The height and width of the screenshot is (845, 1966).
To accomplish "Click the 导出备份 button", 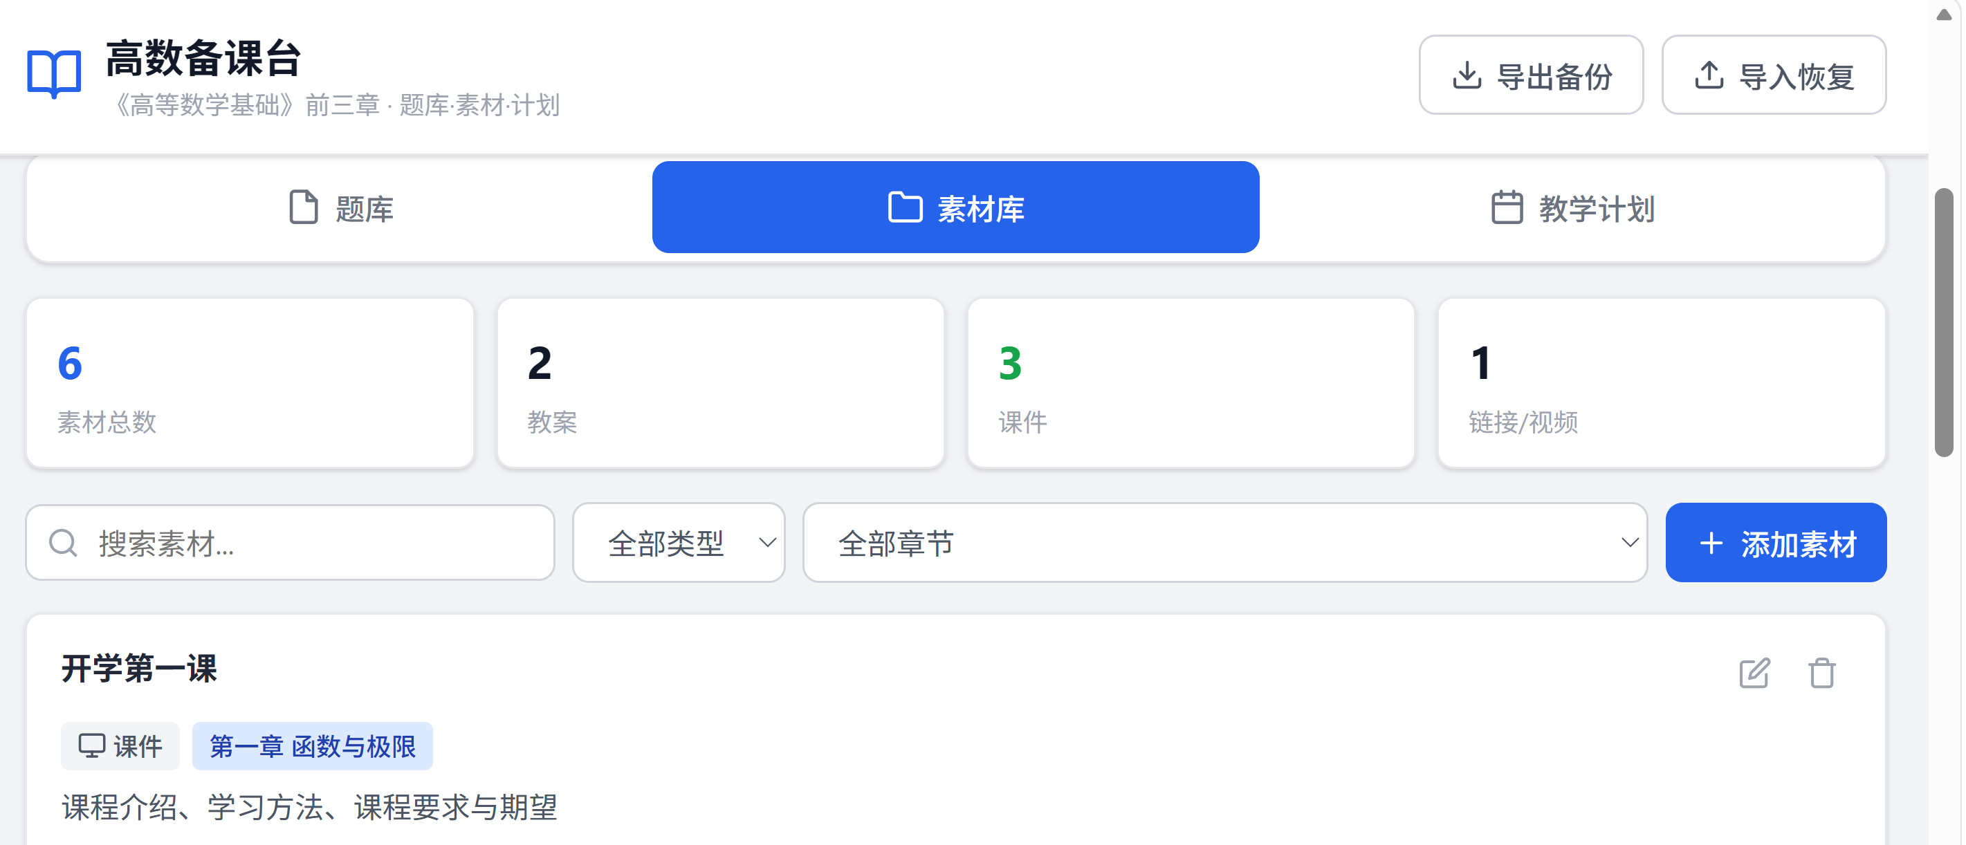I will click(1531, 75).
